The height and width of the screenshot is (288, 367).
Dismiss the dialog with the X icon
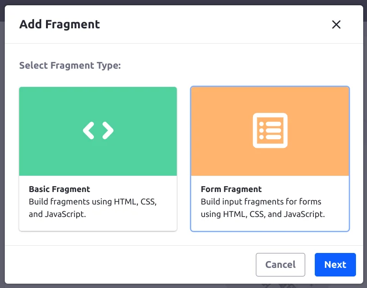tap(336, 24)
